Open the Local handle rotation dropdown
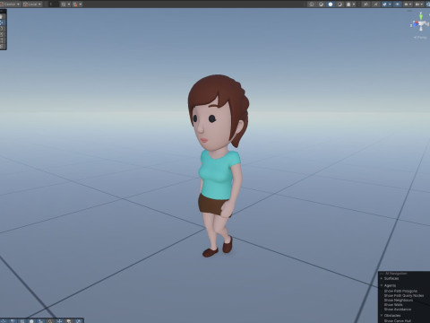430x323 pixels. [32, 4]
